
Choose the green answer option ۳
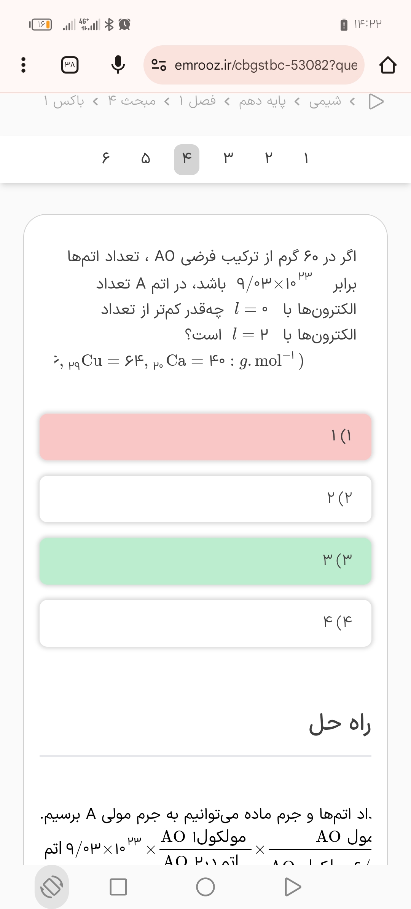[205, 561]
